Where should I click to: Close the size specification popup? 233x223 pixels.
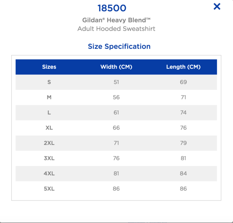click(x=217, y=6)
